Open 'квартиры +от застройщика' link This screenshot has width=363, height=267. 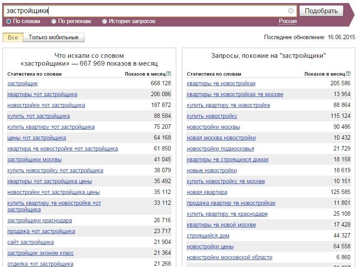[42, 94]
